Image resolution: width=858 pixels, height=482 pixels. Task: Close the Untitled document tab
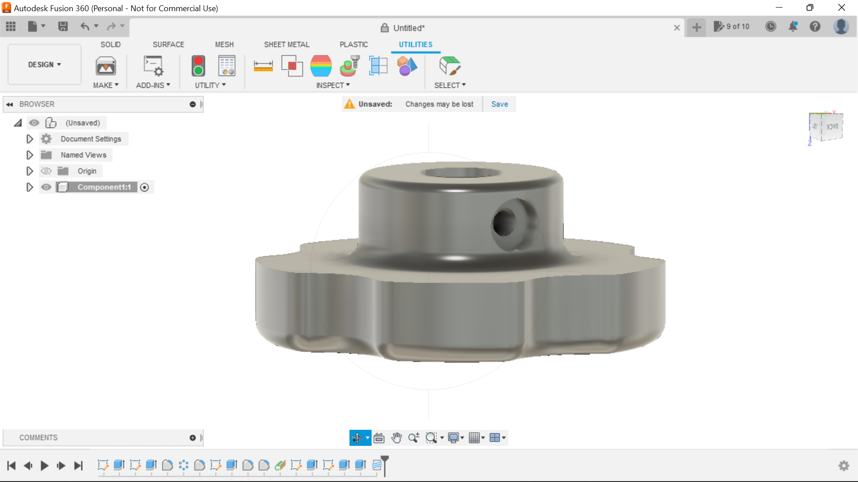677,28
